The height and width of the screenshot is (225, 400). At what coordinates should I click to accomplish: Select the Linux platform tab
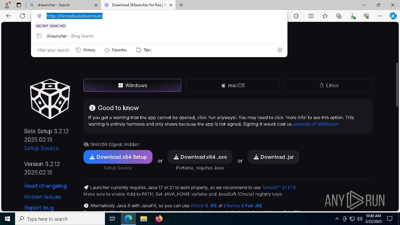328,85
